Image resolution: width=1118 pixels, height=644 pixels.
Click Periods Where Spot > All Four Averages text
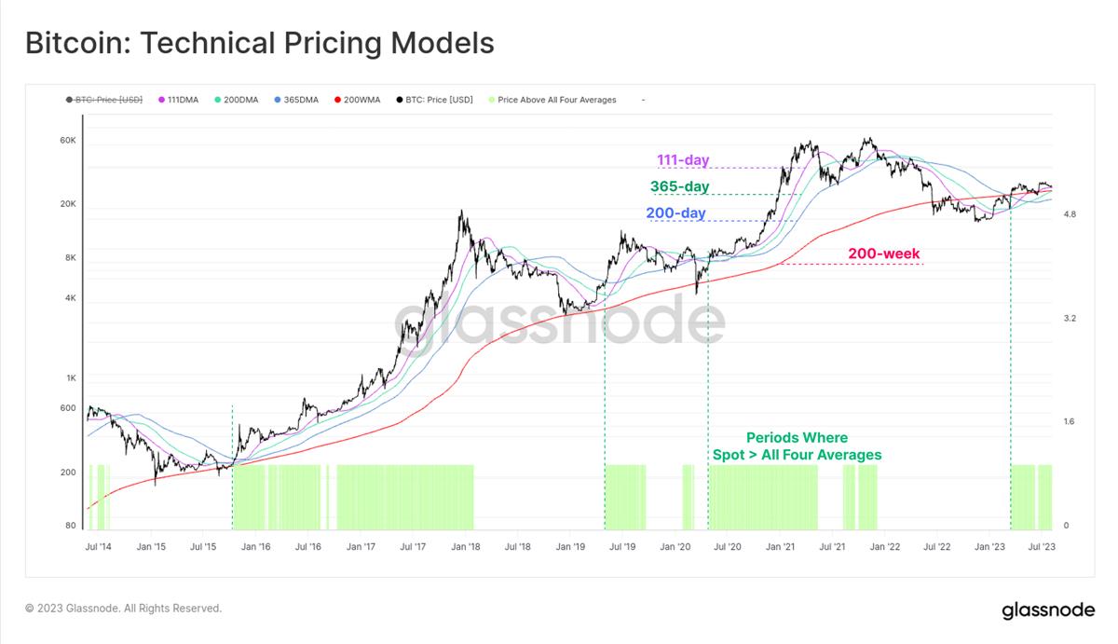(x=797, y=446)
